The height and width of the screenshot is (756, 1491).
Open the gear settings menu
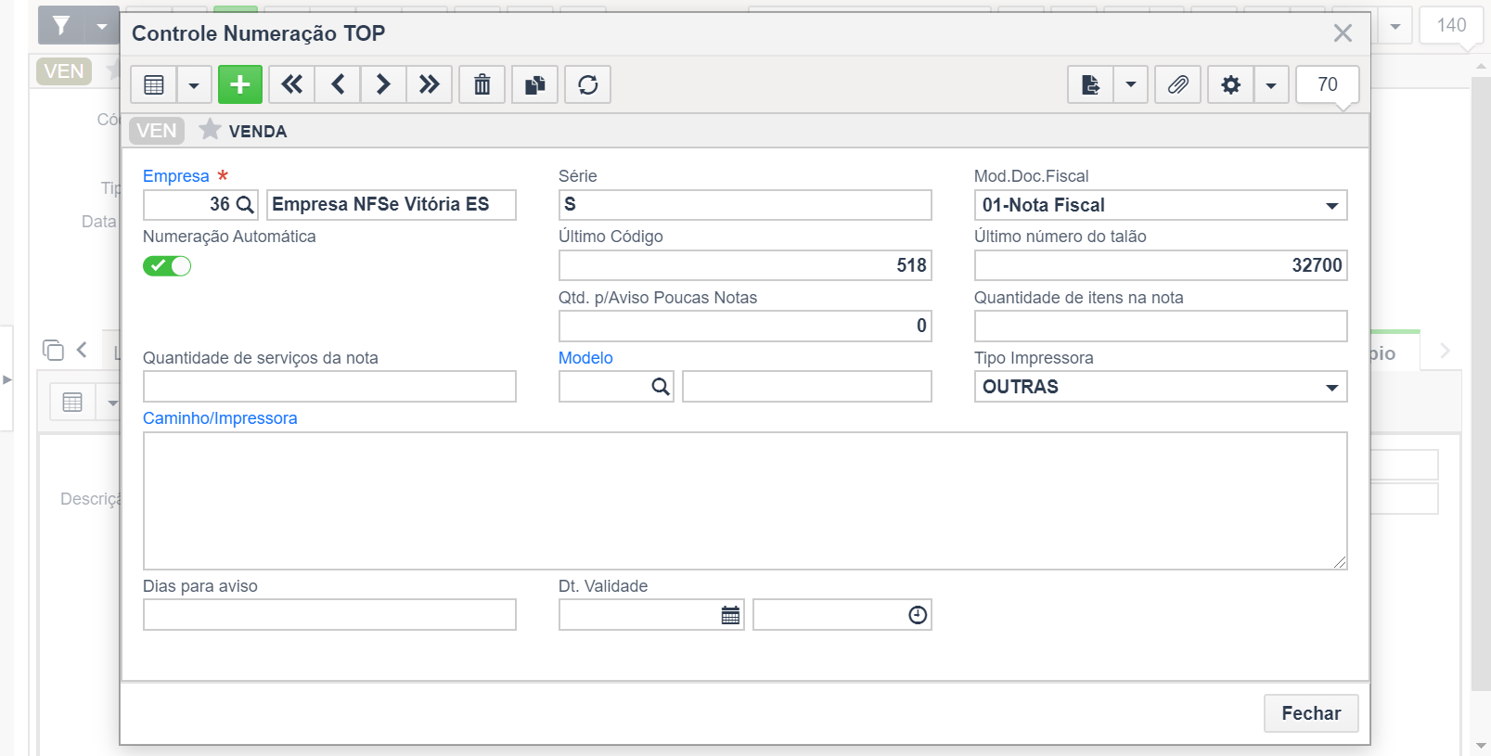[x=1231, y=84]
